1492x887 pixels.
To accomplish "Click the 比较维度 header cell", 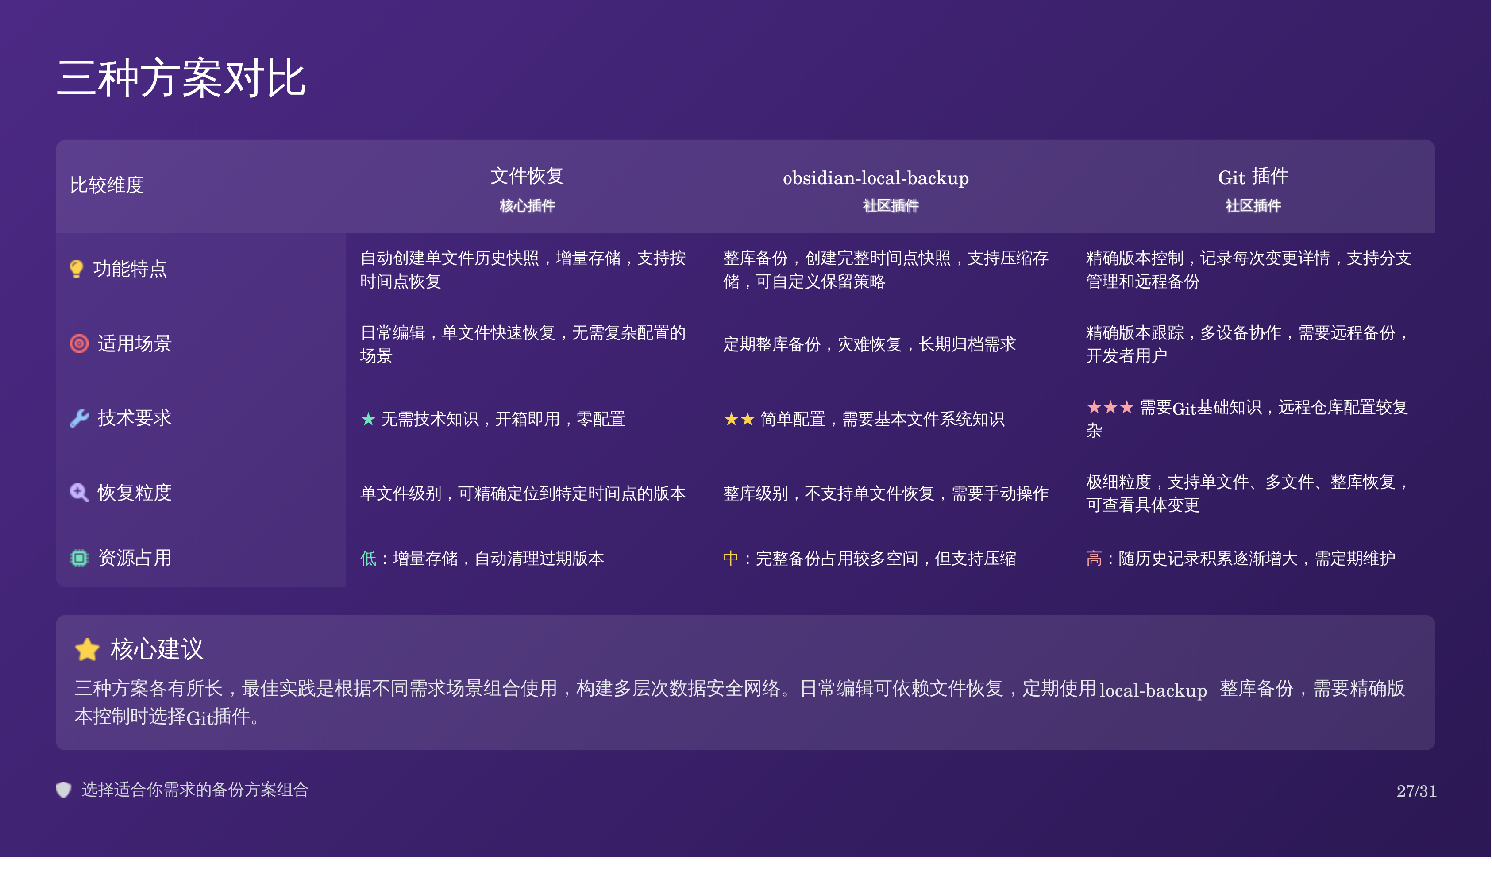I will (107, 185).
